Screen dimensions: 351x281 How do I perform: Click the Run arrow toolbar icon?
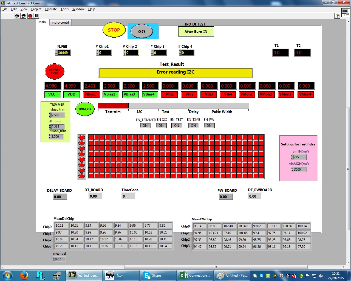17,16
